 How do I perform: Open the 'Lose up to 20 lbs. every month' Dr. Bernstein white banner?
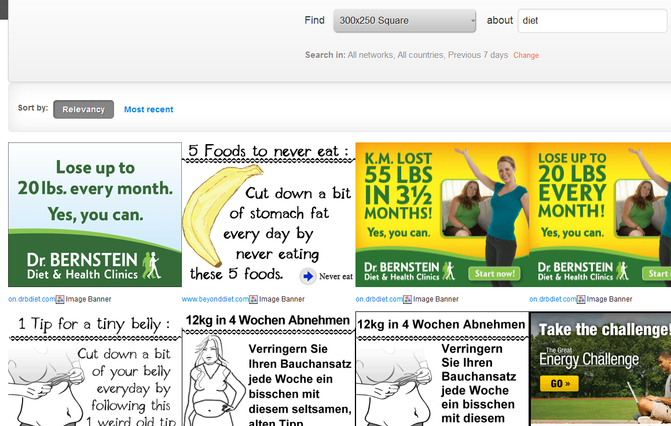95,215
